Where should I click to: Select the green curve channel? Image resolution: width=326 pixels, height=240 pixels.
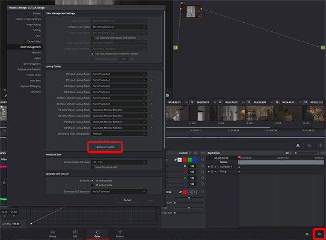point(189,160)
